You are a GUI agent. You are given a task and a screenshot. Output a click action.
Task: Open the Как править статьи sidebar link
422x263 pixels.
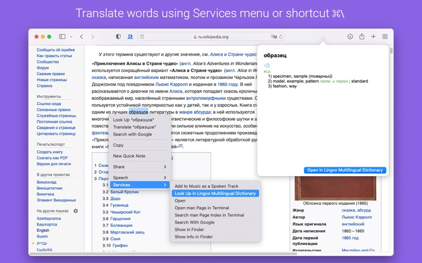click(54, 56)
